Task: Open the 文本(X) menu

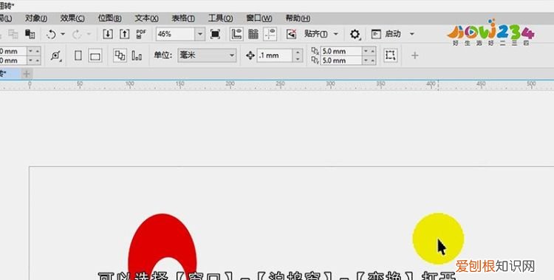Action: coord(147,18)
